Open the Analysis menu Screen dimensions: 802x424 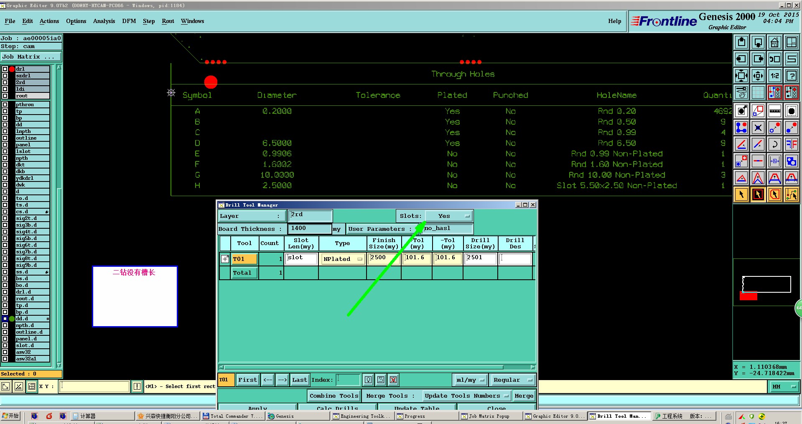click(104, 21)
